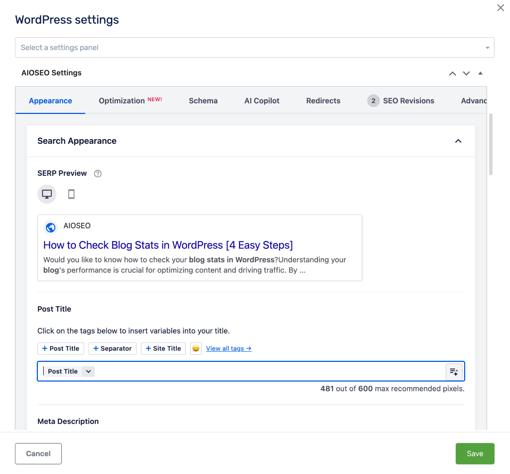Open the Post Title tag dropdown chevron
Screen dimensions: 510x474
(89, 371)
